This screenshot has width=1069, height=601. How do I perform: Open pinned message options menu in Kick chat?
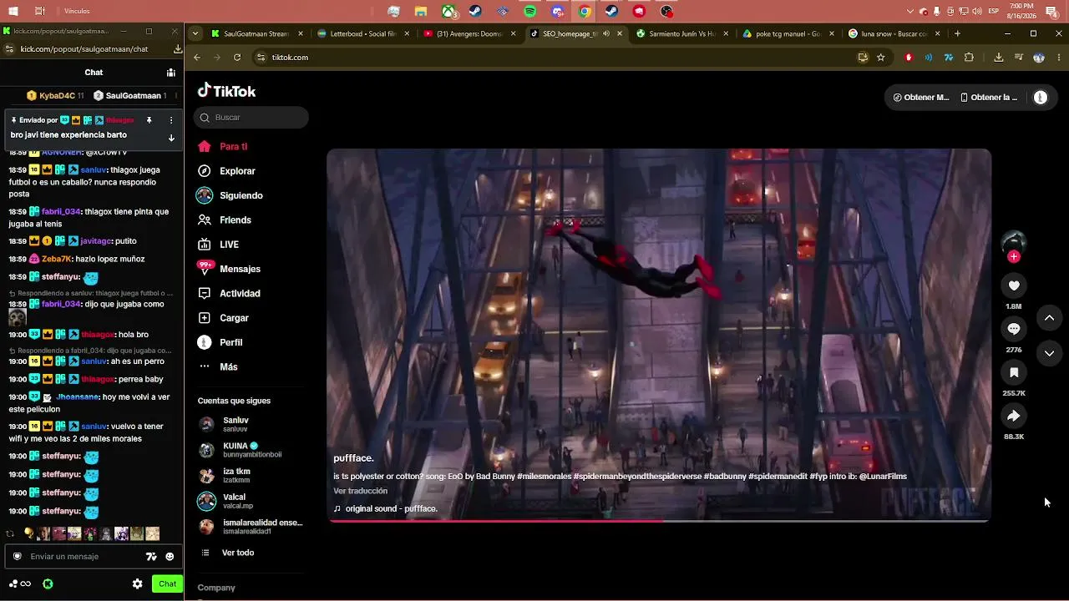coord(171,120)
